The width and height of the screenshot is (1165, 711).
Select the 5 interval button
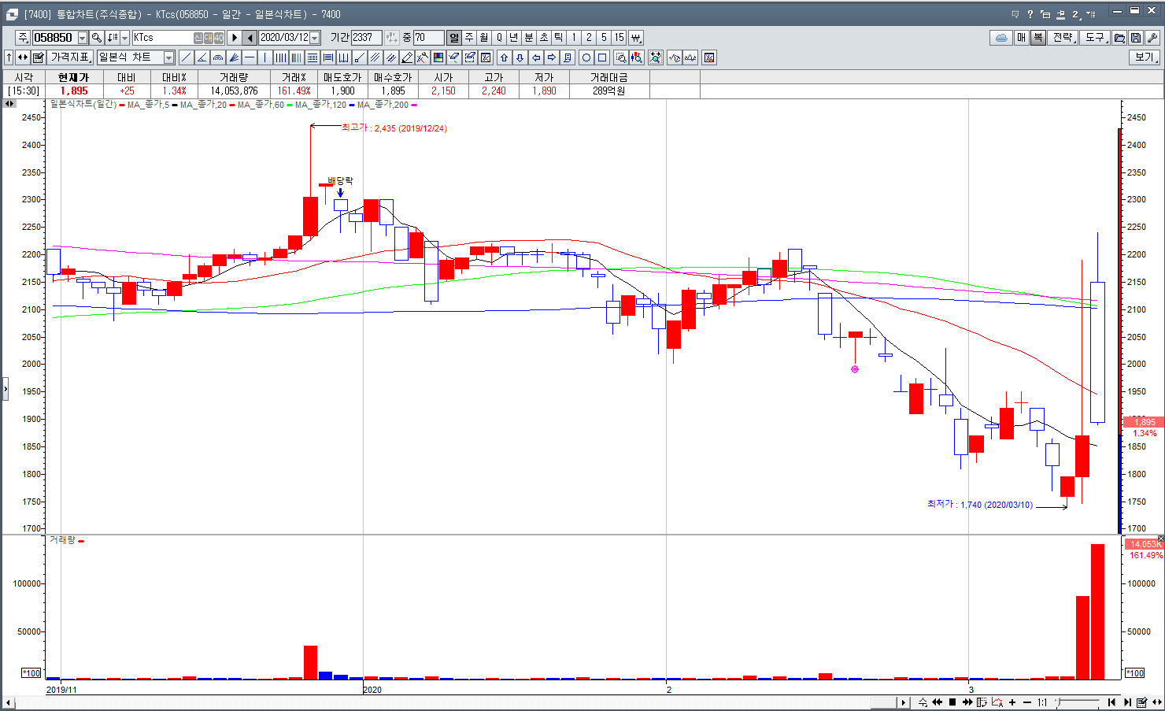(604, 37)
